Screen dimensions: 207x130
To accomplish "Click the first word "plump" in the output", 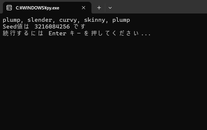I will pos(11,20).
